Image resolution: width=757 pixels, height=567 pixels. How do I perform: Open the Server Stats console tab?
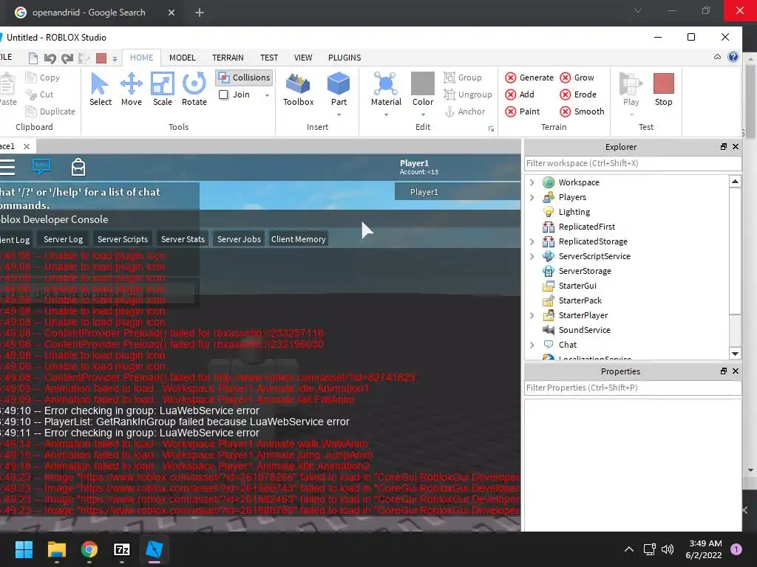pyautogui.click(x=183, y=239)
